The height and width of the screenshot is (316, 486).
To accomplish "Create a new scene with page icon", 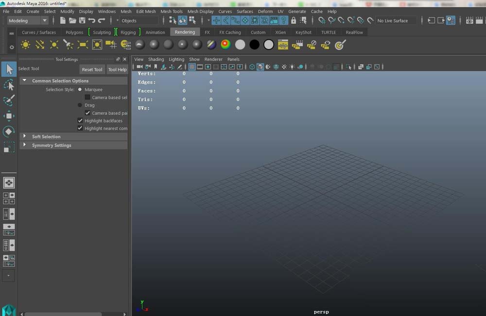I will point(63,21).
